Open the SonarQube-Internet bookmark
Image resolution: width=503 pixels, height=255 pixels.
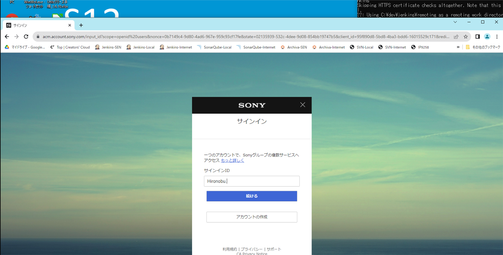coord(256,47)
